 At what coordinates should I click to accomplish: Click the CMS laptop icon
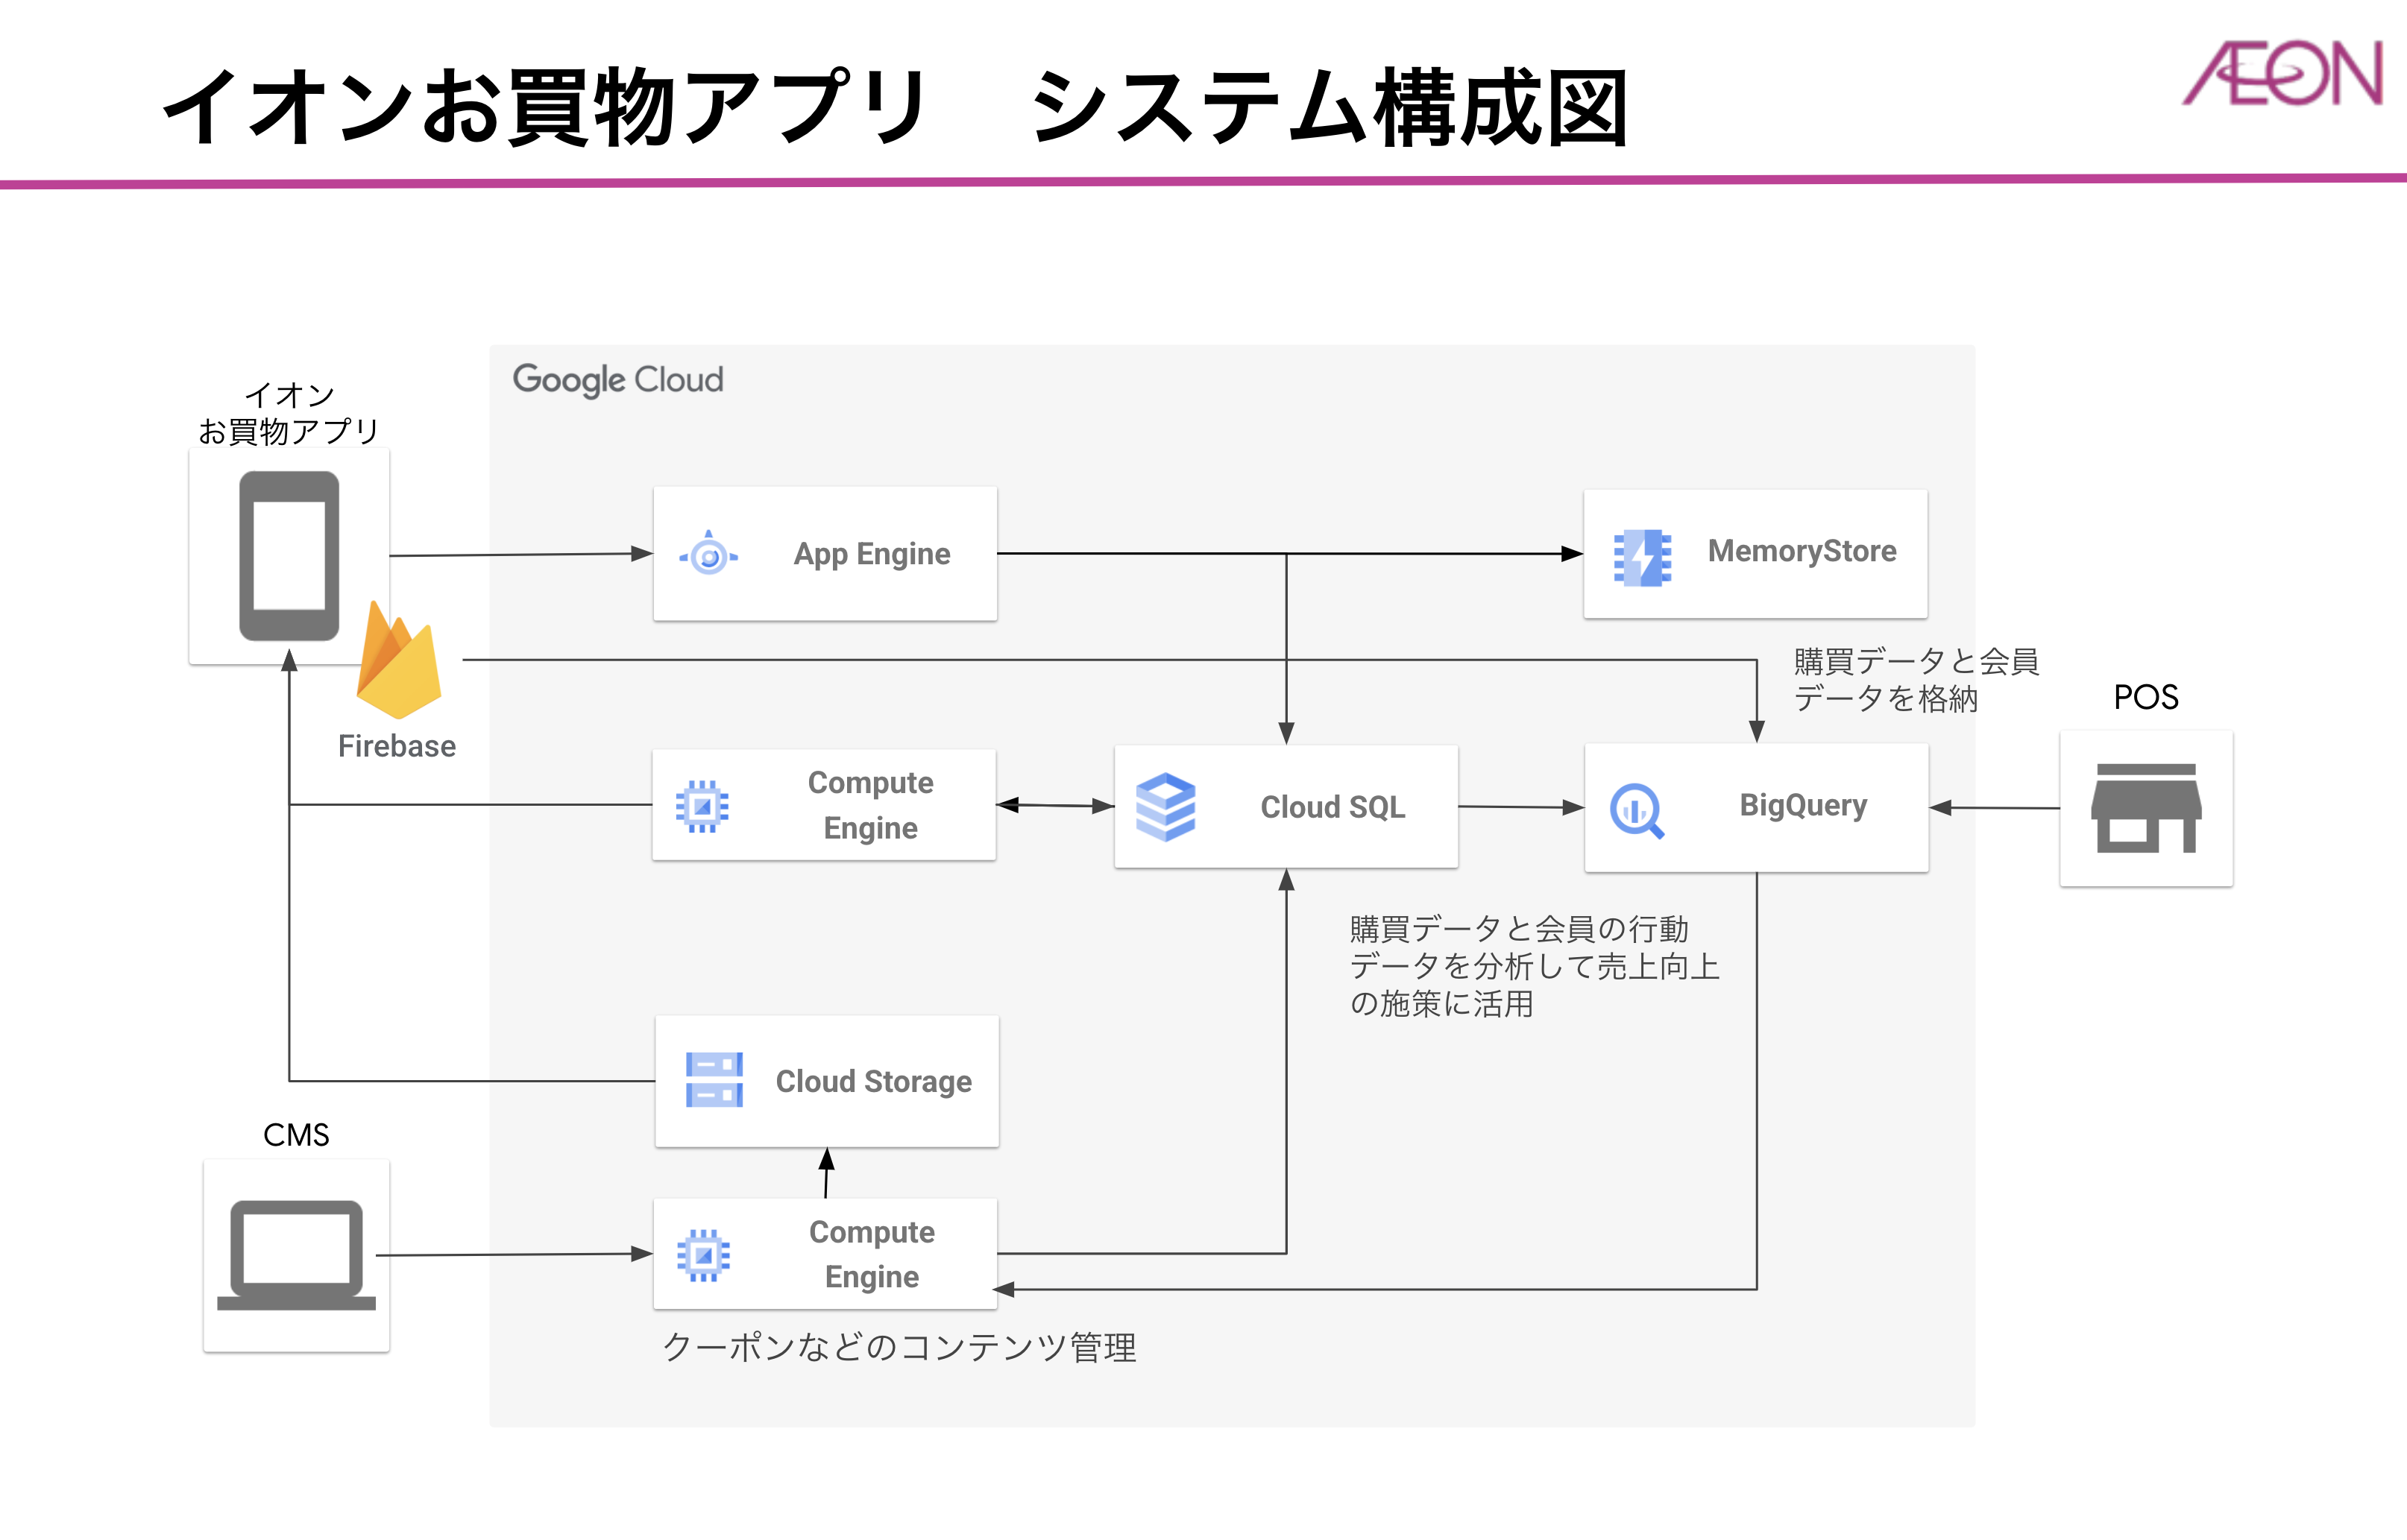[296, 1255]
